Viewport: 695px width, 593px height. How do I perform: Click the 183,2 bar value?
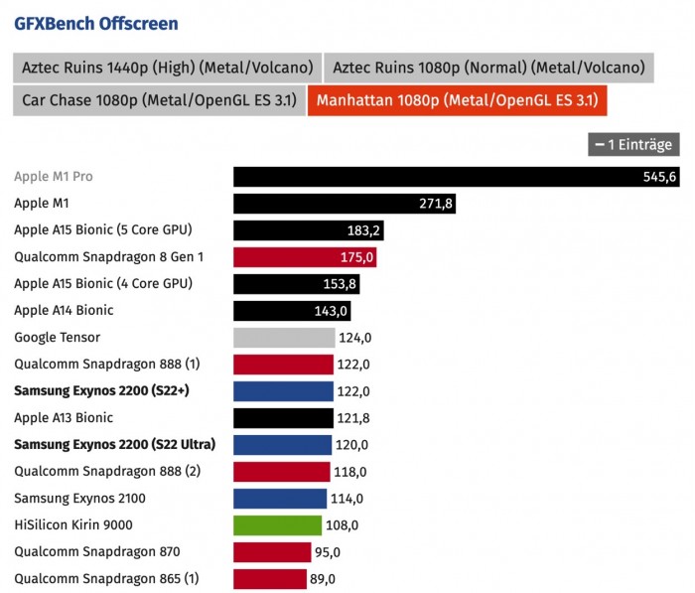tap(363, 230)
